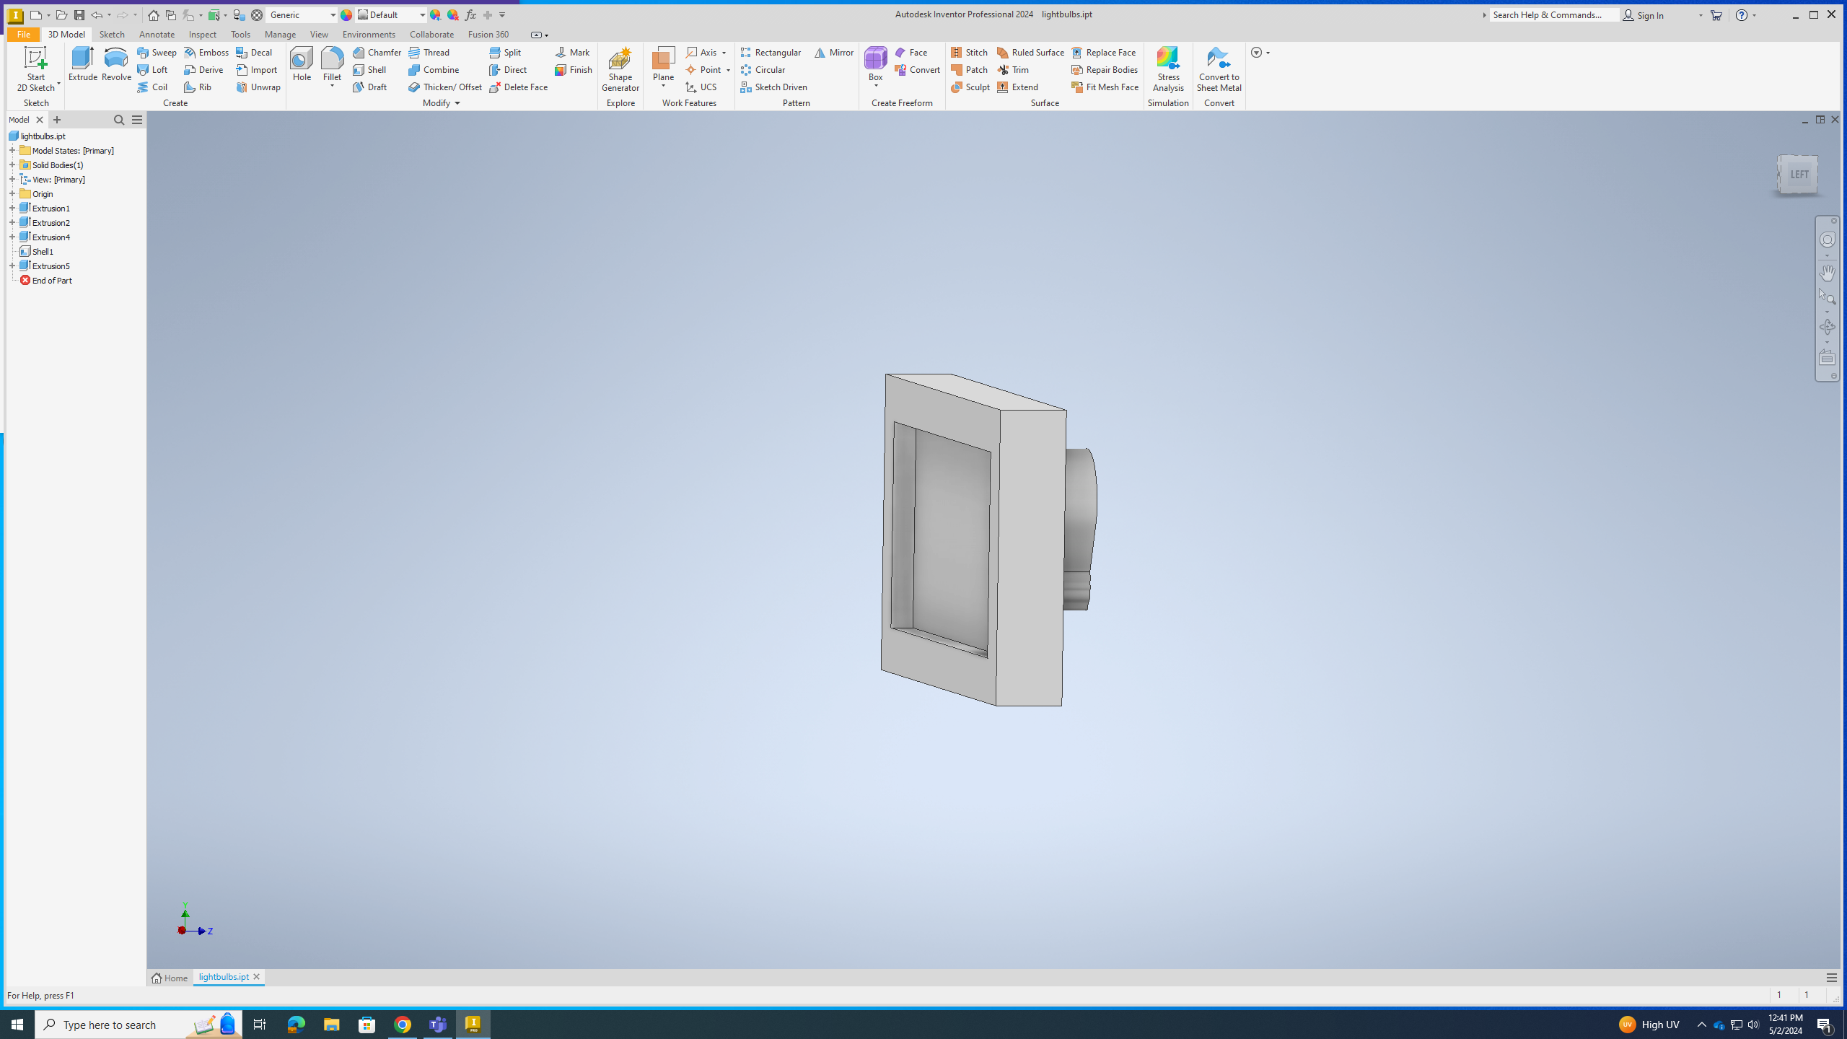The image size is (1847, 1039).
Task: Select the Emboss tool
Action: point(206,53)
